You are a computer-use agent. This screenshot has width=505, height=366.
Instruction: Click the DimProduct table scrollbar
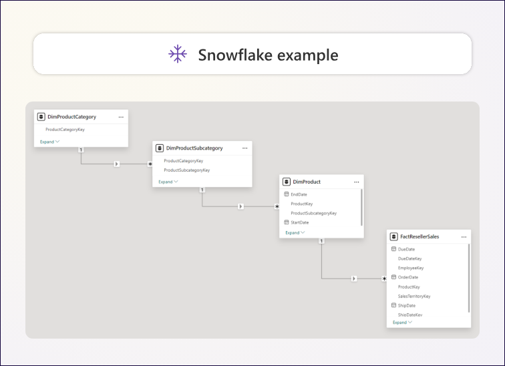[362, 207]
